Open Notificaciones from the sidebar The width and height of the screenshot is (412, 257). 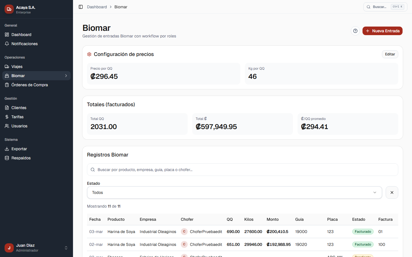[x=24, y=44]
